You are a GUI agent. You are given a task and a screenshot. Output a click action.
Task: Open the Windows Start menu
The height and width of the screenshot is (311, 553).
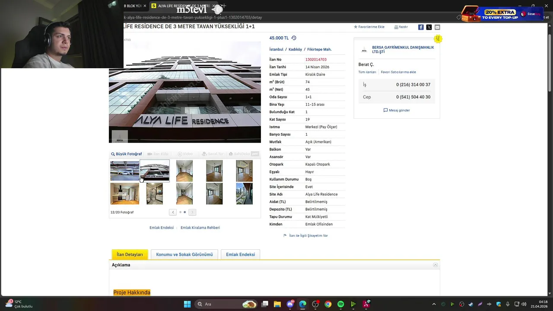click(x=187, y=304)
